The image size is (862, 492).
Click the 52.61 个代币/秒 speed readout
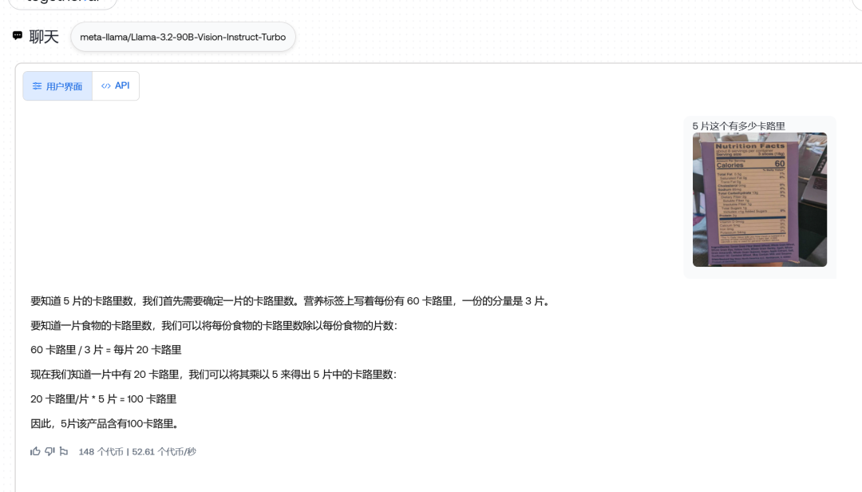coord(164,452)
